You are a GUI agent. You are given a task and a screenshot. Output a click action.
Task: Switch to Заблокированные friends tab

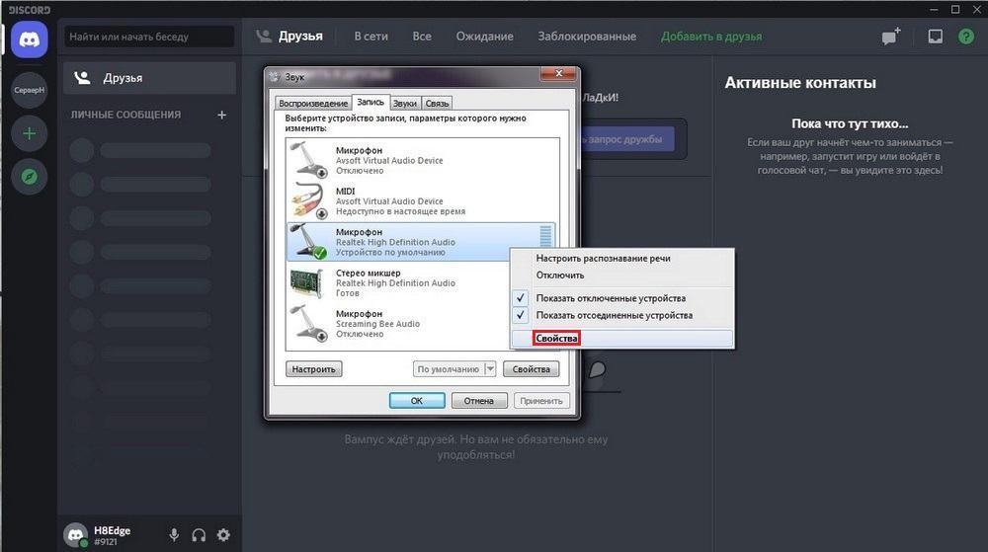587,37
